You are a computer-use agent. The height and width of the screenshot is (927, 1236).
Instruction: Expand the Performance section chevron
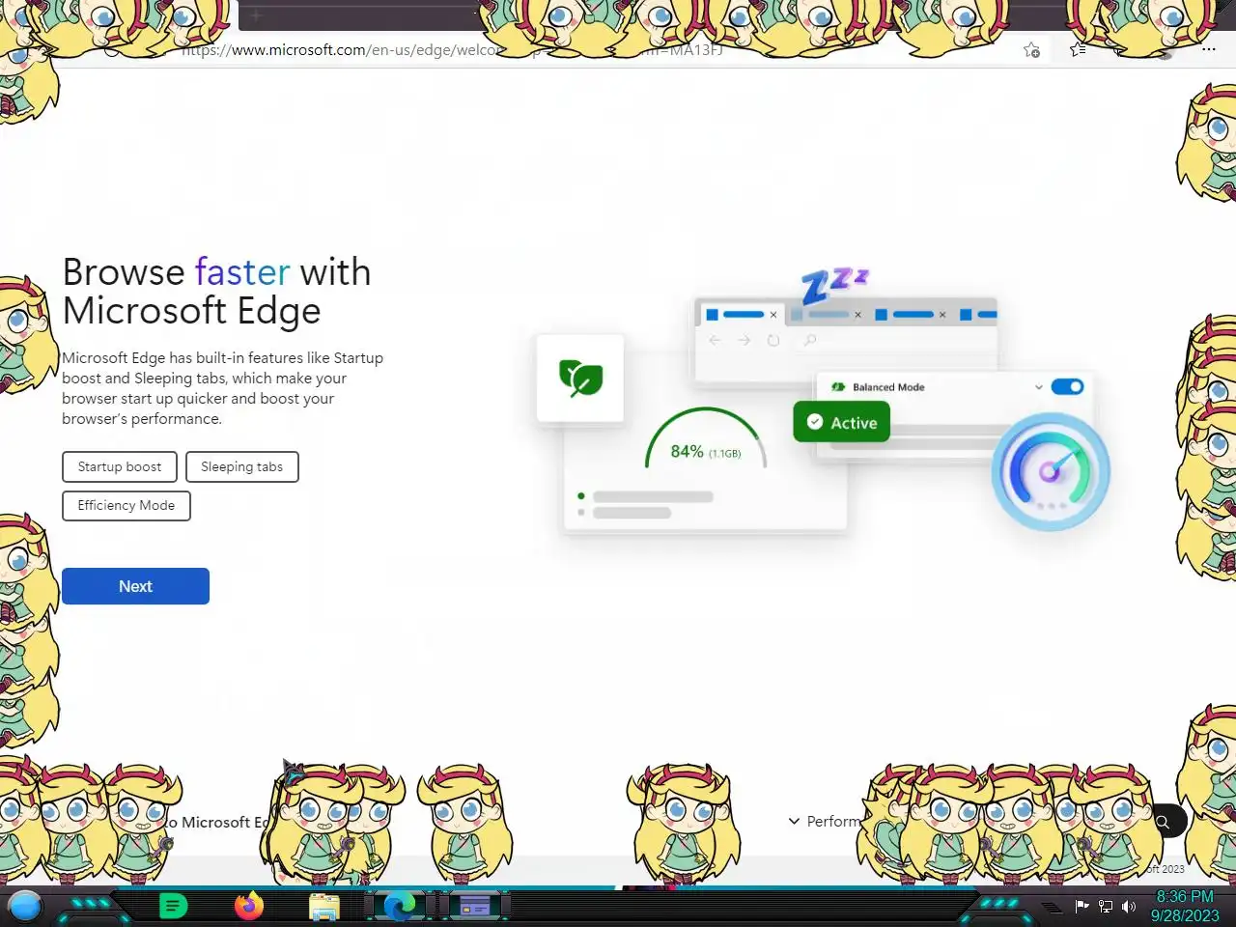pos(794,821)
